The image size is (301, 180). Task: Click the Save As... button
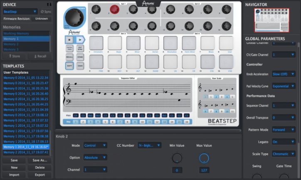click(40, 160)
